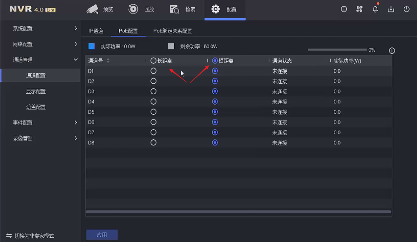
Task: Click the power button icon
Action: [x=406, y=9]
